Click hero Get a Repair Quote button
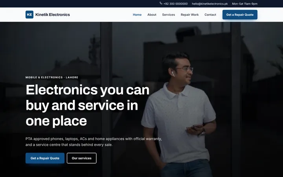 pyautogui.click(x=45, y=158)
